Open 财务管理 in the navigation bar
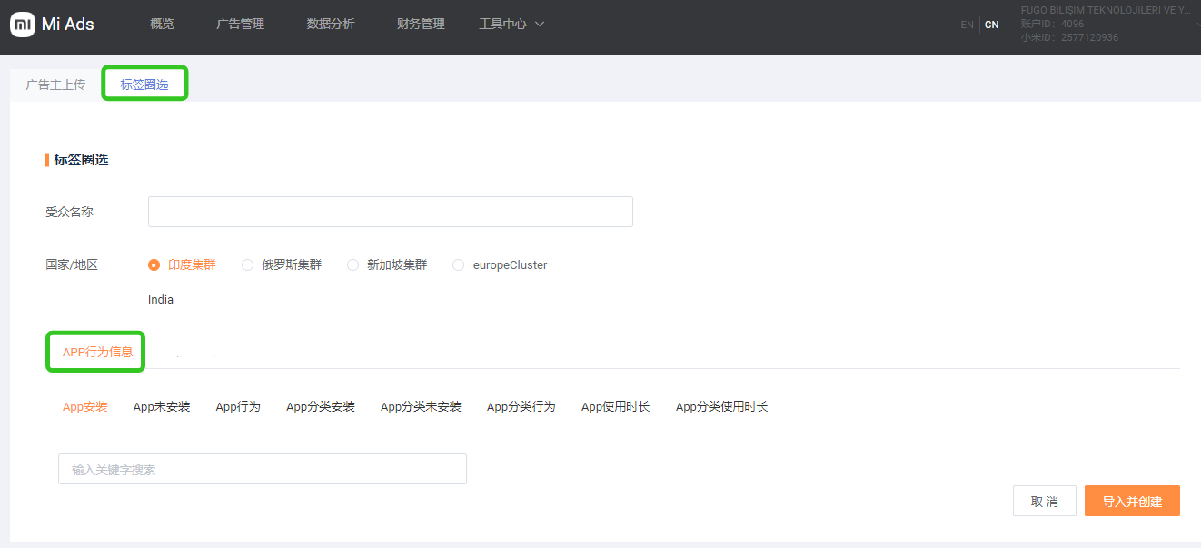The image size is (1201, 548). (x=422, y=25)
